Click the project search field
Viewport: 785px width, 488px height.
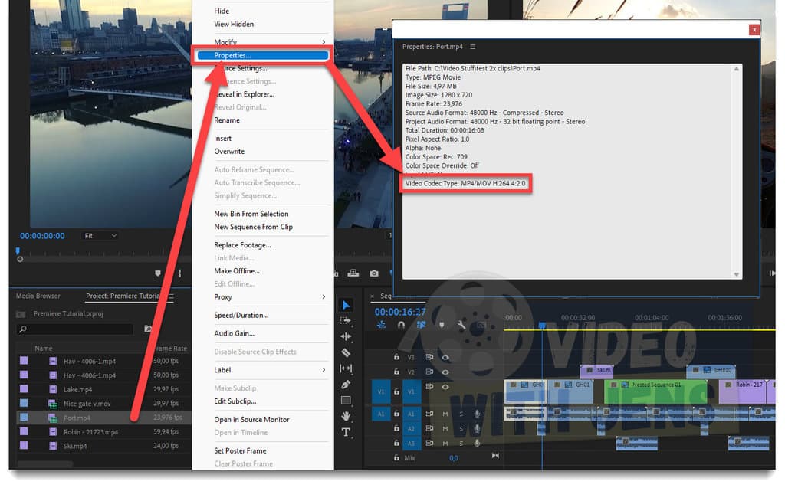click(x=76, y=329)
